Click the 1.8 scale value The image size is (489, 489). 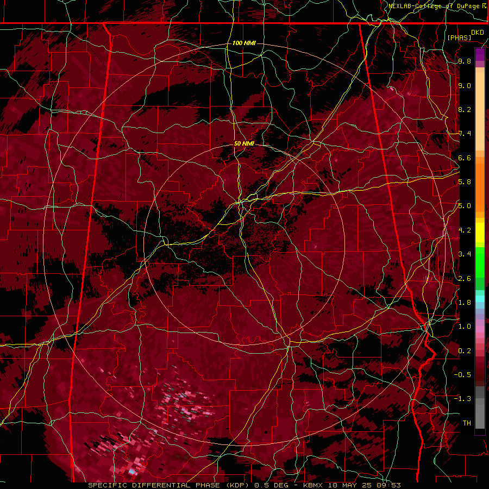pos(465,303)
